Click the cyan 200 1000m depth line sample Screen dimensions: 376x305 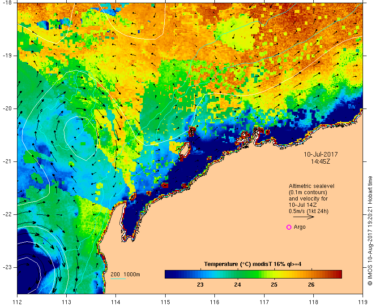[118, 279]
